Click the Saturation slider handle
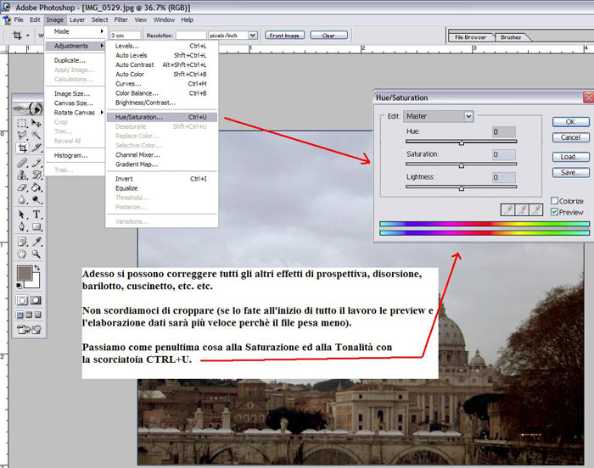Image resolution: width=594 pixels, height=468 pixels. [x=461, y=165]
